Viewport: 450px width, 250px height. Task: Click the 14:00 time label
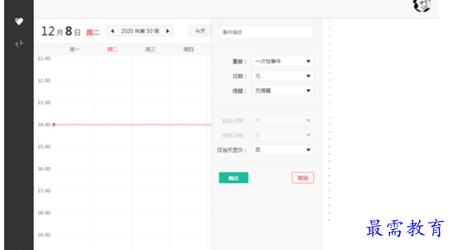(x=44, y=124)
